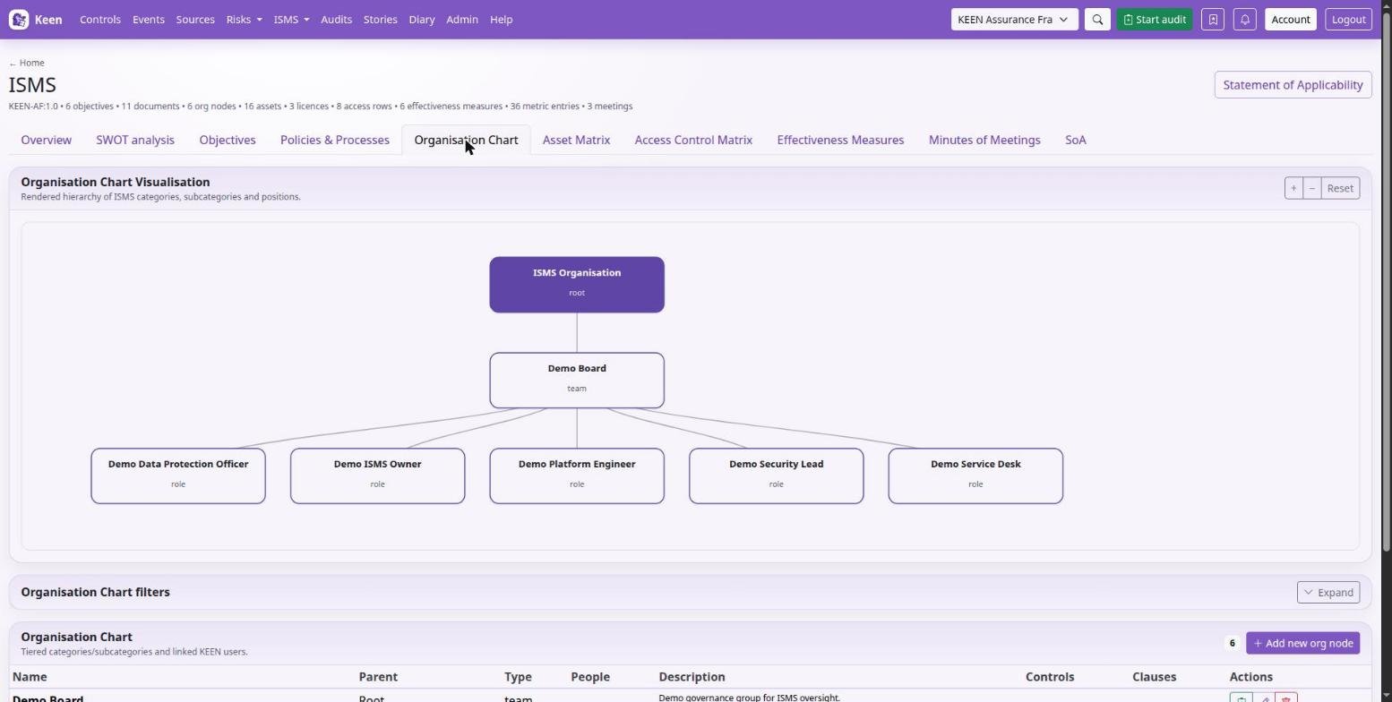
Task: Open Statement of Applicability
Action: [x=1293, y=85]
